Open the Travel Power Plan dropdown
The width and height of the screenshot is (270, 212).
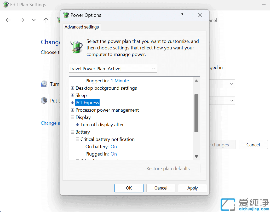pos(113,68)
